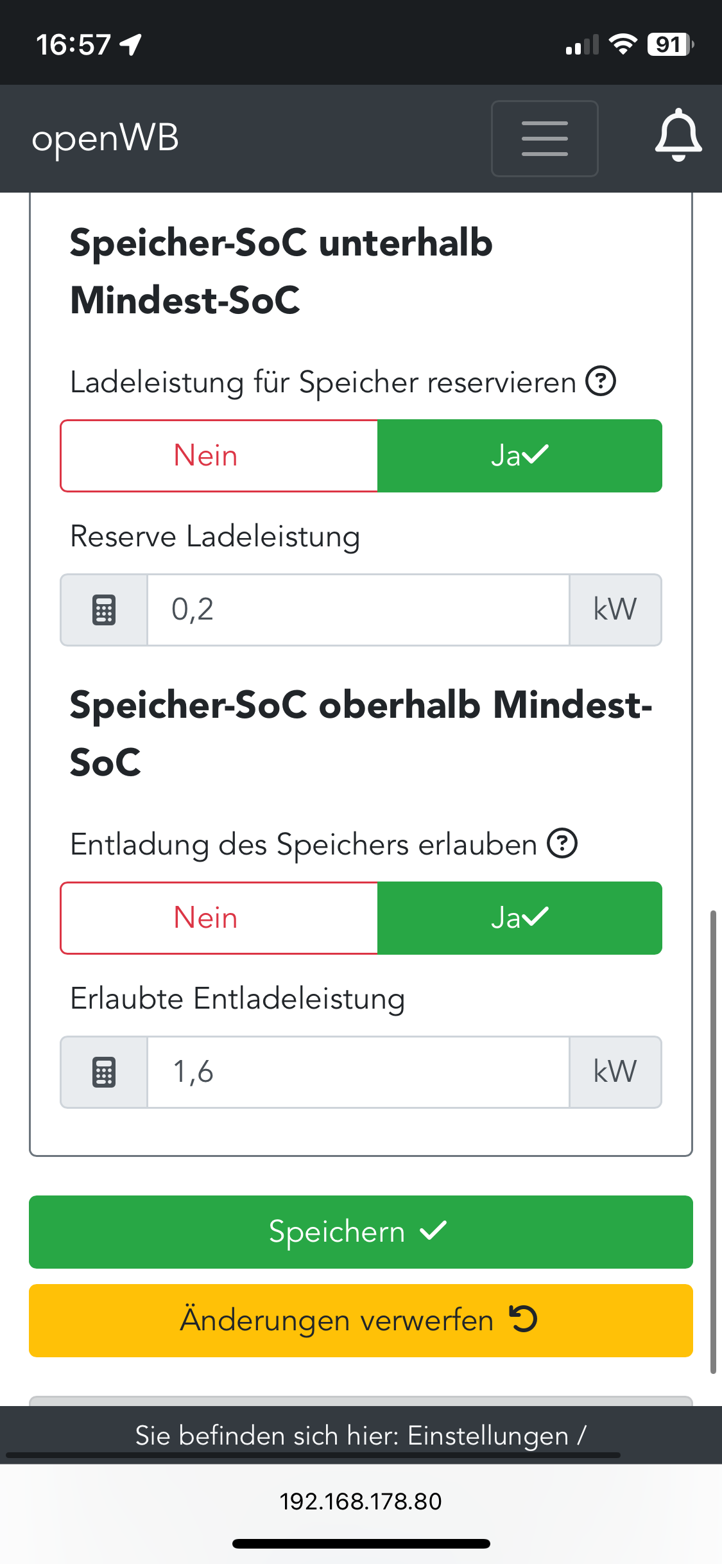722x1564 pixels.
Task: Select Ja for Ladeleistung reservieren
Action: click(x=520, y=456)
